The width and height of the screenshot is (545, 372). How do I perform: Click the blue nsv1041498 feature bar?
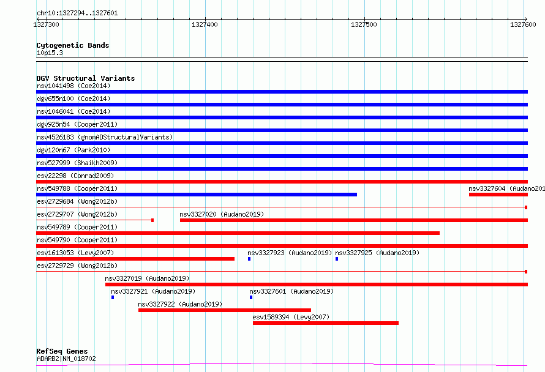tap(282, 92)
